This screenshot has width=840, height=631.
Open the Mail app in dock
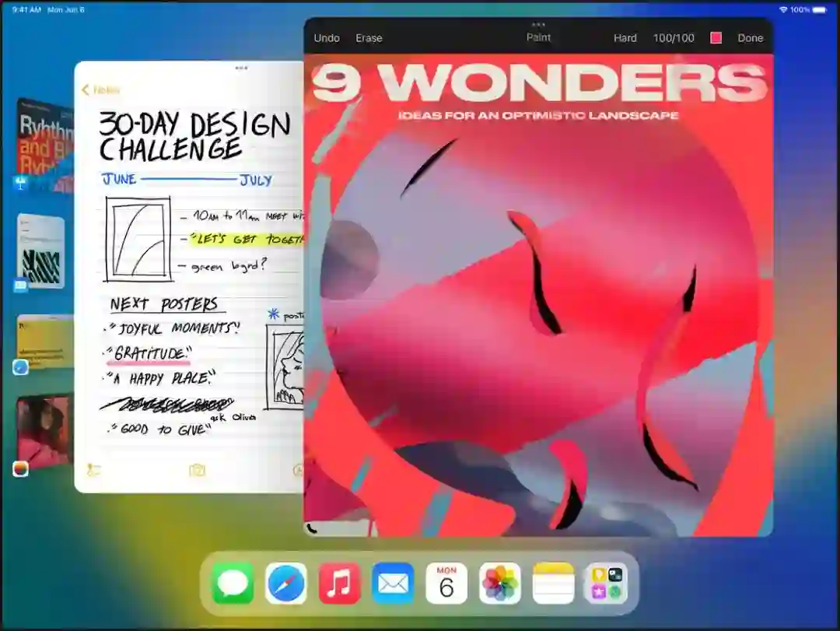tap(394, 584)
